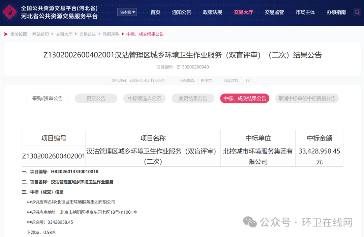The image size is (364, 237).
Task: Click the 中标供应商名称 line
Action: 71,202
